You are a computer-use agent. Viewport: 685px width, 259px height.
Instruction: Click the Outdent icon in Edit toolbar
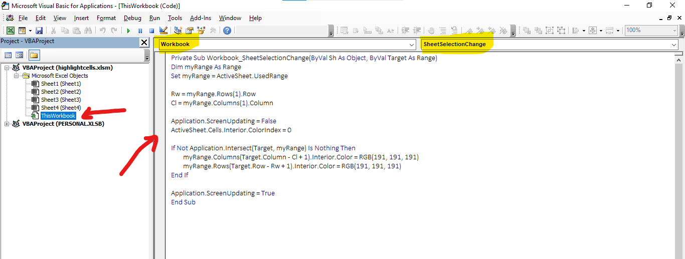click(417, 31)
